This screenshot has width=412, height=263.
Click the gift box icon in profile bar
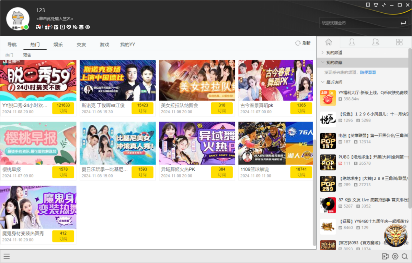[47, 27]
